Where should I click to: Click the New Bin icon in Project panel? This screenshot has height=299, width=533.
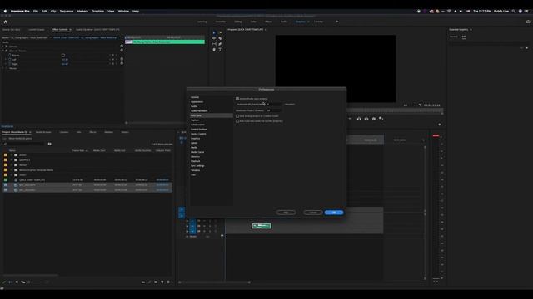[x=156, y=282]
